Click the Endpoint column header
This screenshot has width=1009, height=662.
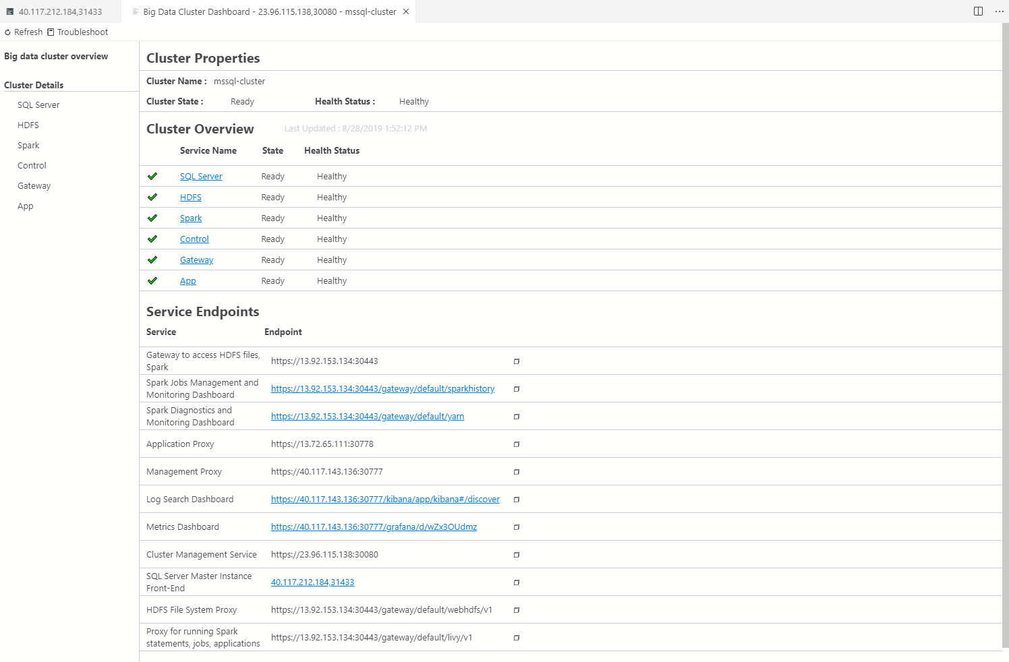click(283, 332)
